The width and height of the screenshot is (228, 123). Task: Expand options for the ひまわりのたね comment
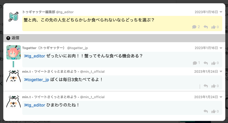(x=221, y=97)
